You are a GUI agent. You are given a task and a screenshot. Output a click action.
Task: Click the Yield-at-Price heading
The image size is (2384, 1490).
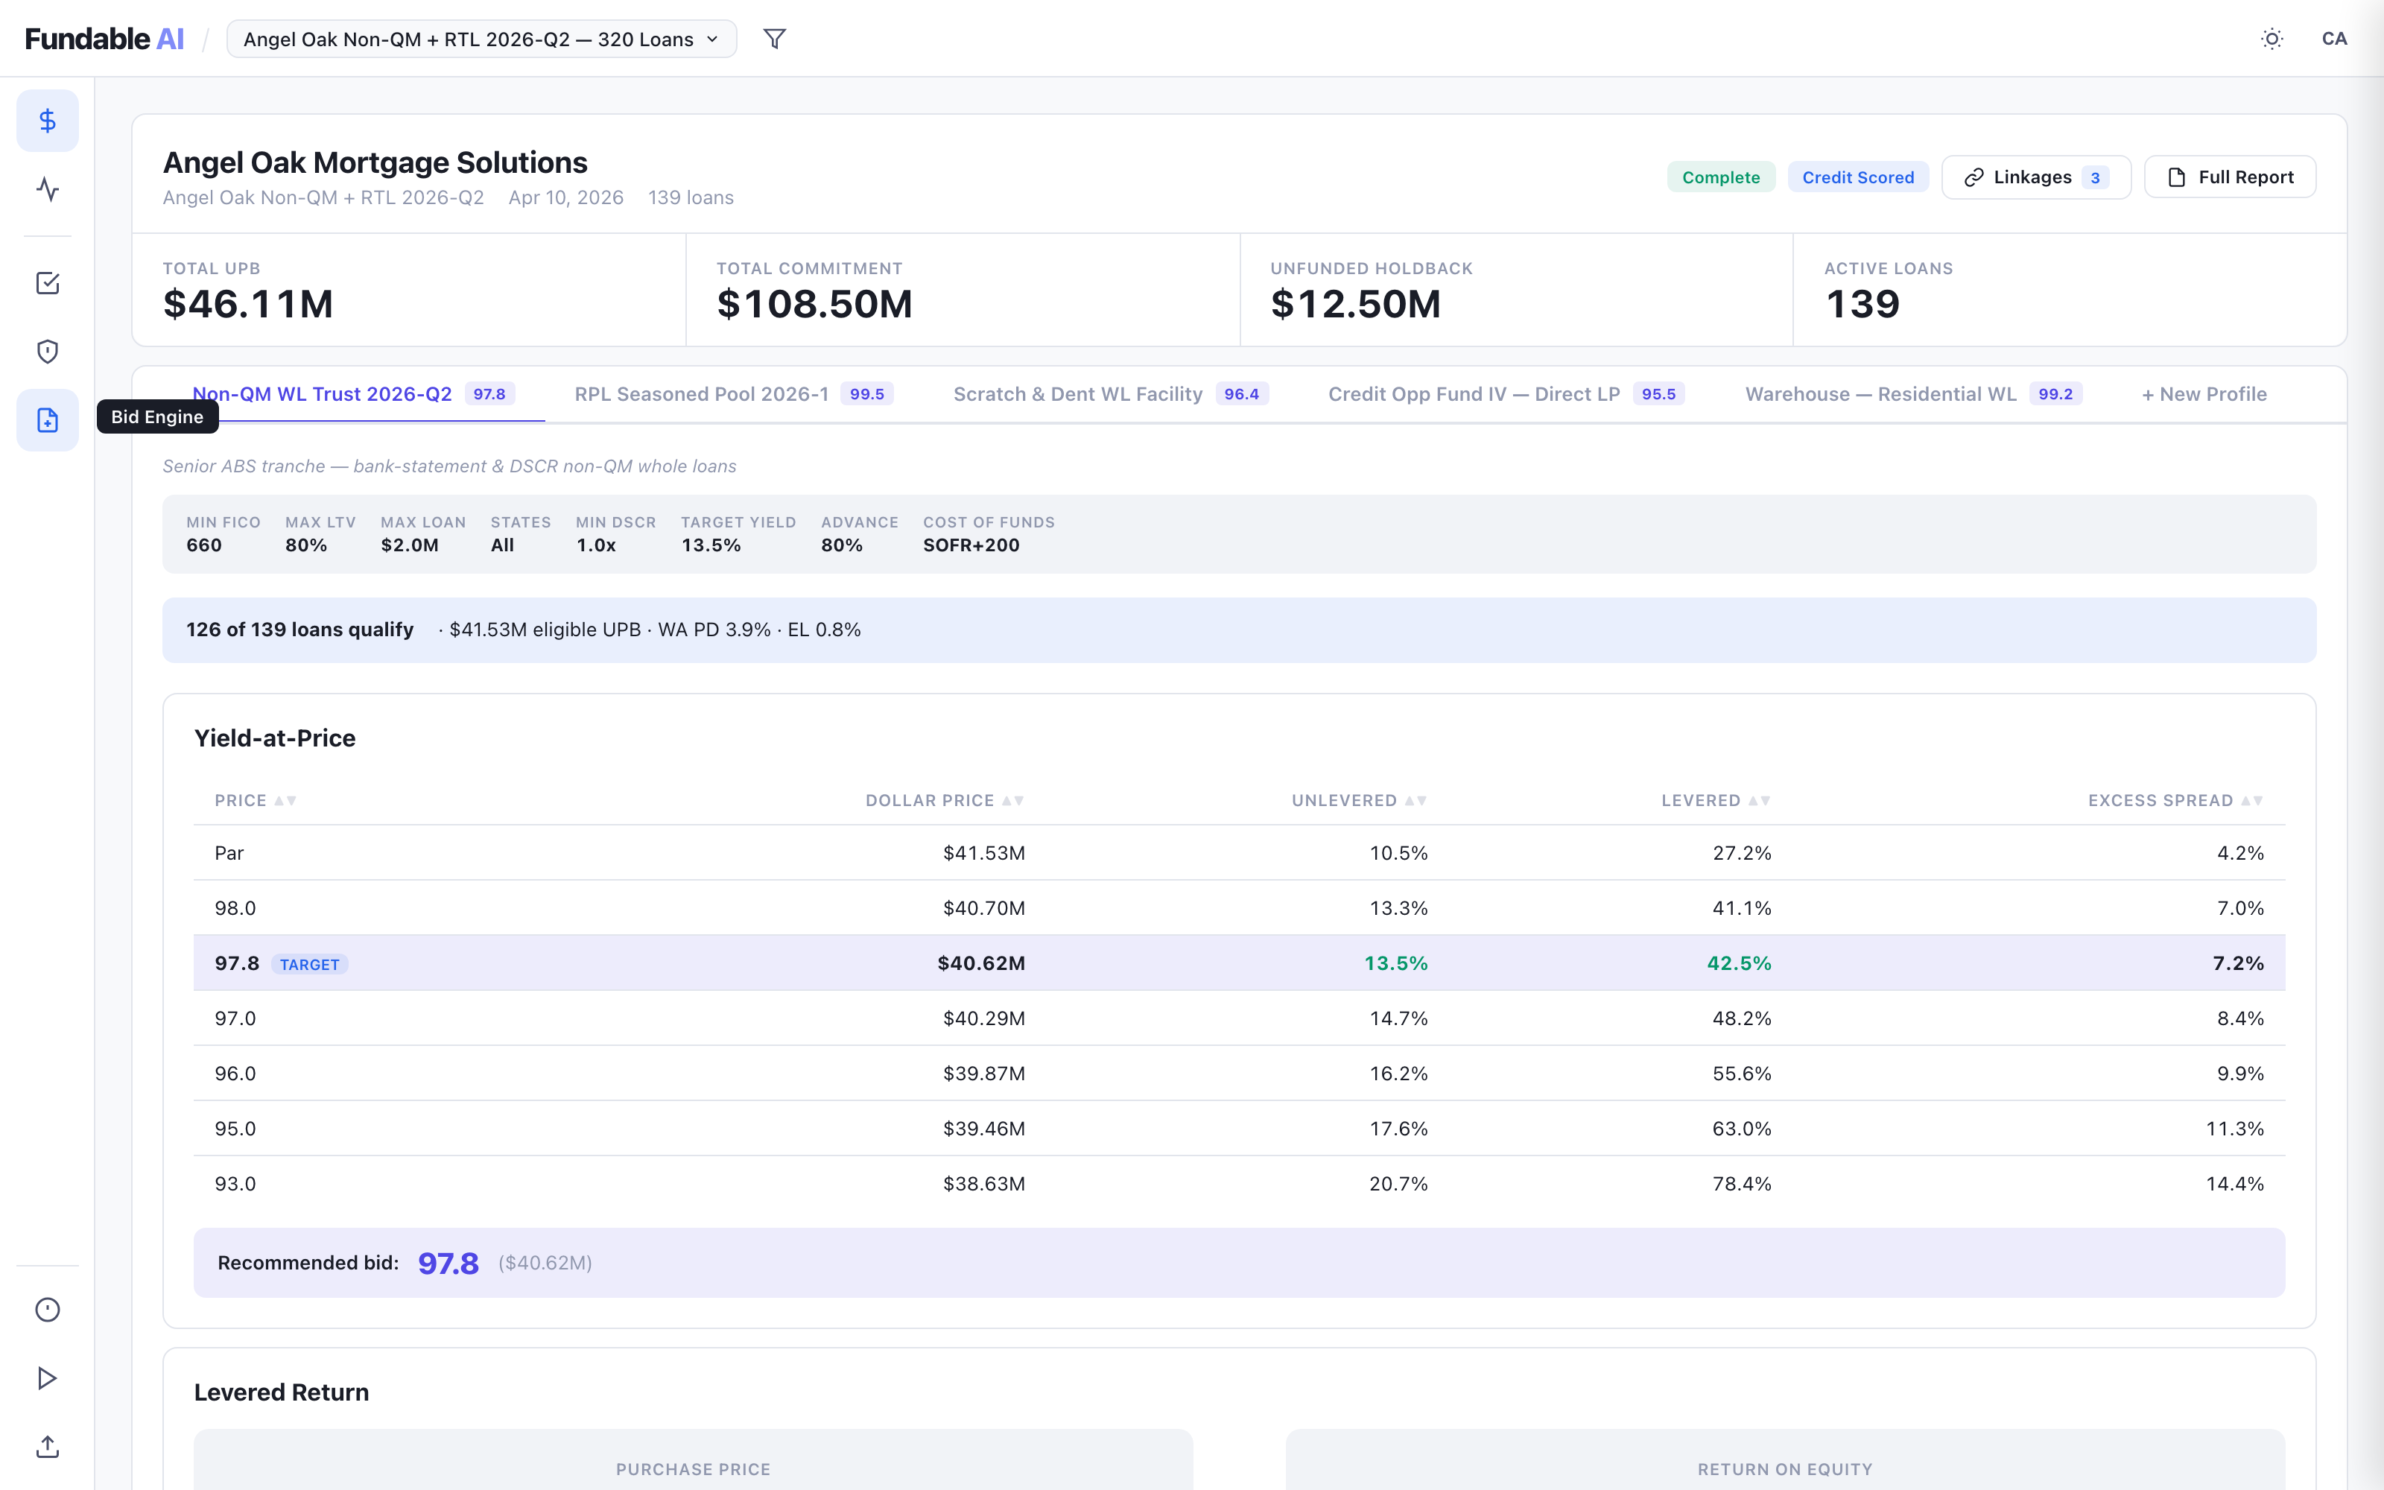pyautogui.click(x=275, y=738)
